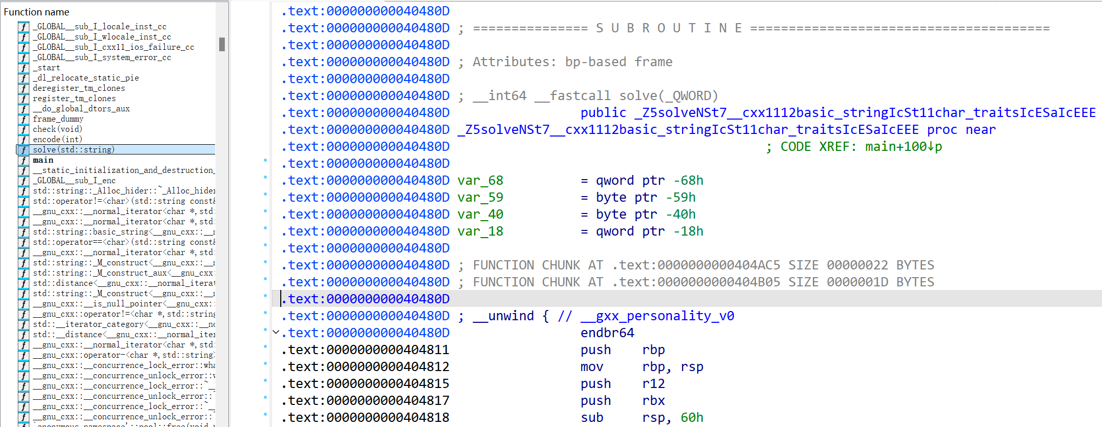The width and height of the screenshot is (1102, 427).
Task: Select the main function in the list
Action: pyautogui.click(x=43, y=160)
